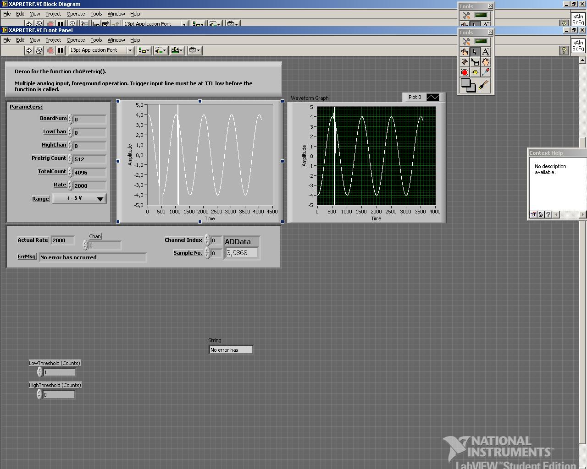
Task: Click the Chan array index stepper
Action: (x=85, y=245)
